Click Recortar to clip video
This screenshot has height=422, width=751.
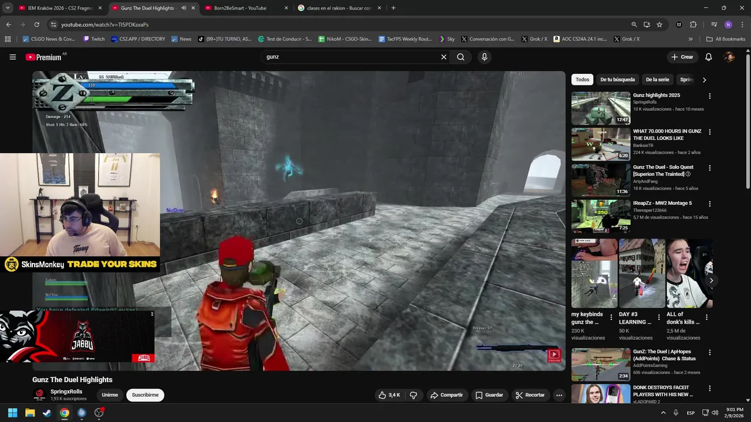[530, 395]
